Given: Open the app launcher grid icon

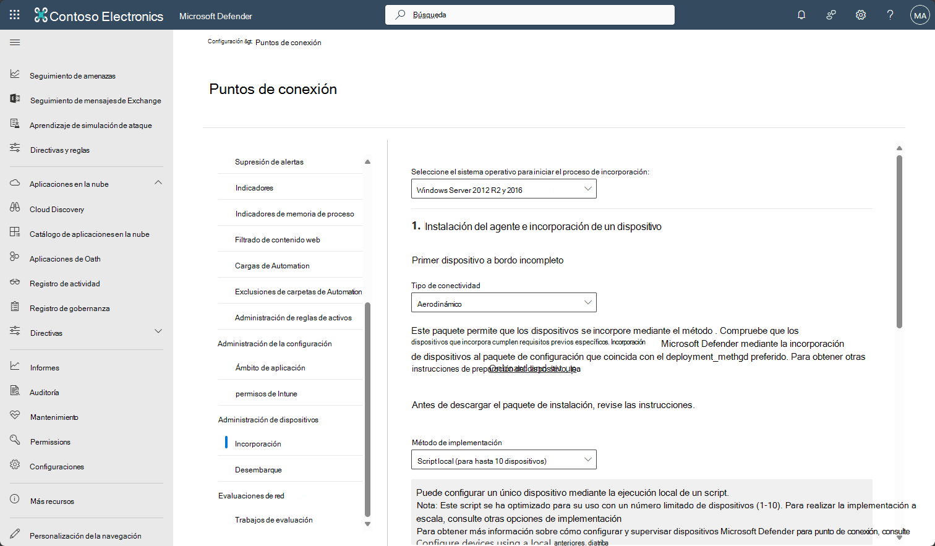Looking at the screenshot, I should click(x=14, y=14).
